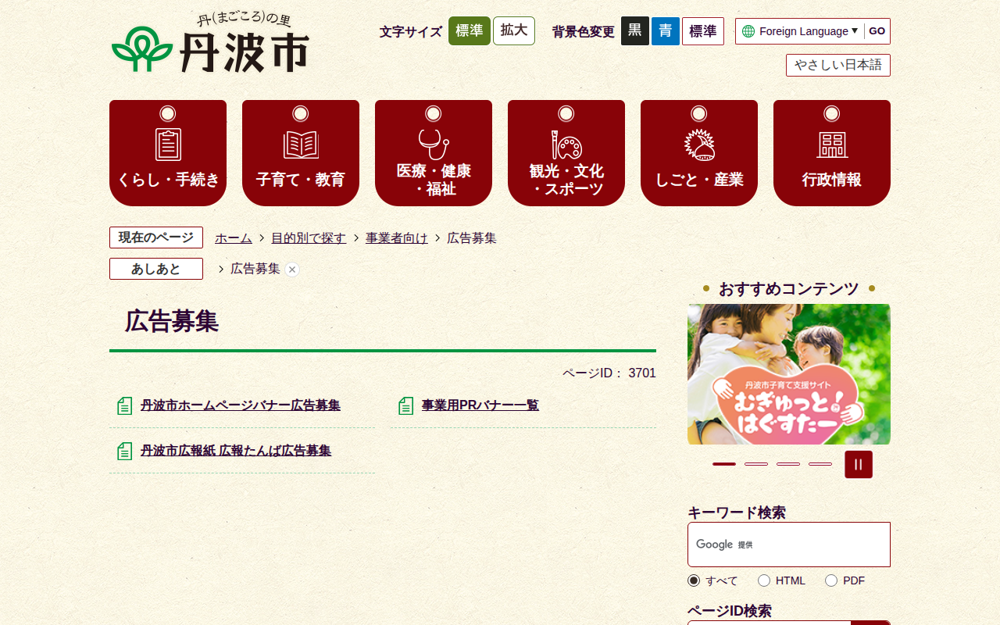Click the Tamba City leaf logo
The width and height of the screenshot is (1000, 625).
coord(141,48)
